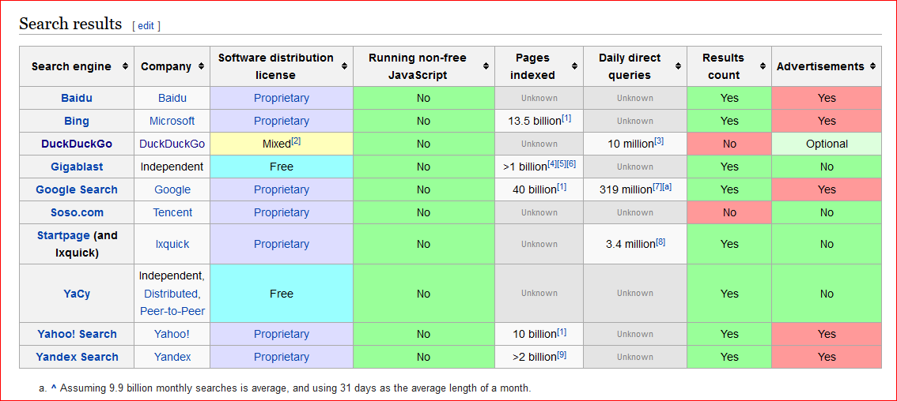The height and width of the screenshot is (401, 897).
Task: Open the Gigablast search engine link
Action: (x=77, y=167)
